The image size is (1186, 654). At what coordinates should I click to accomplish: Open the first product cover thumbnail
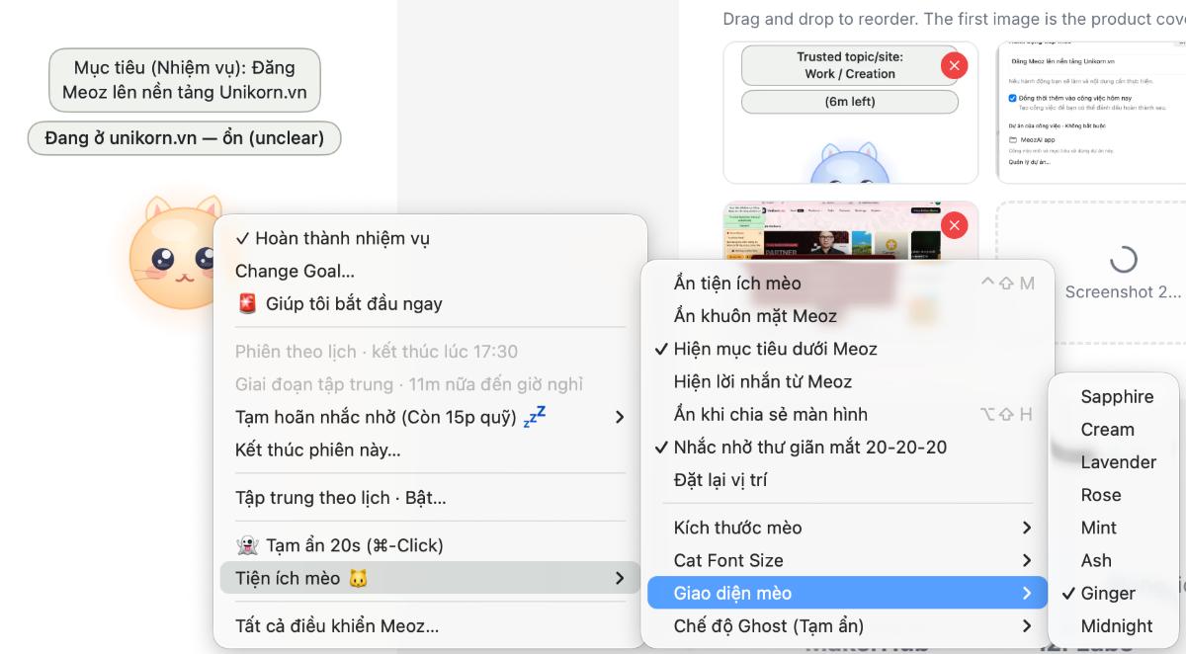tap(851, 113)
